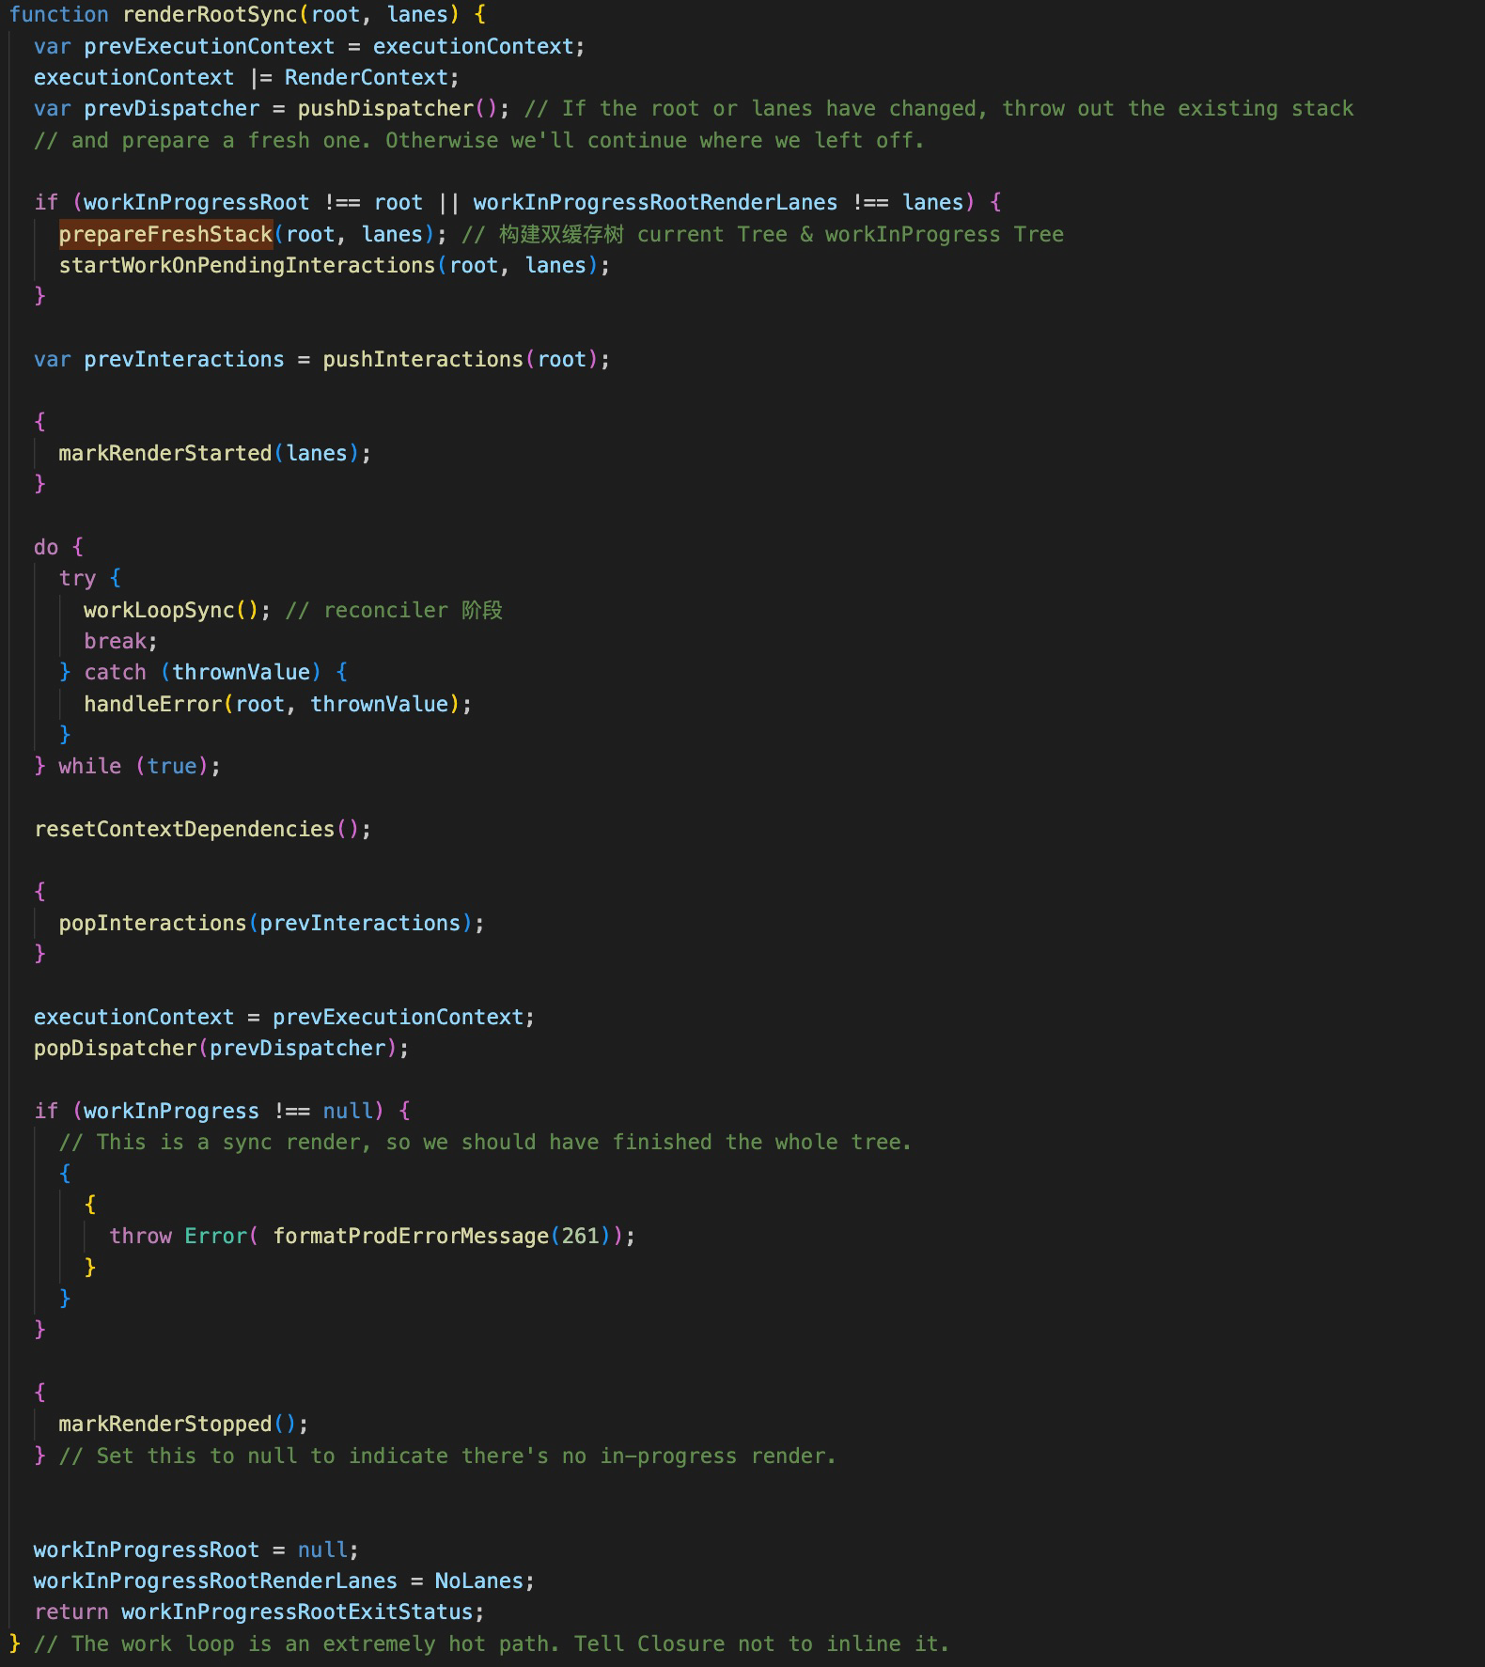The height and width of the screenshot is (1667, 1485).
Task: Click the do keyword
Action: 46,547
